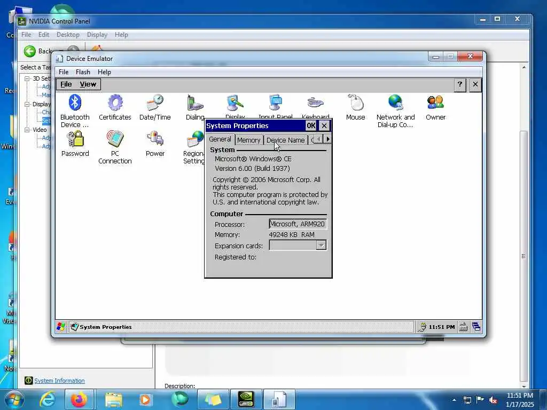The height and width of the screenshot is (410, 547).
Task: Open the Device Emulator Help menu
Action: (104, 72)
